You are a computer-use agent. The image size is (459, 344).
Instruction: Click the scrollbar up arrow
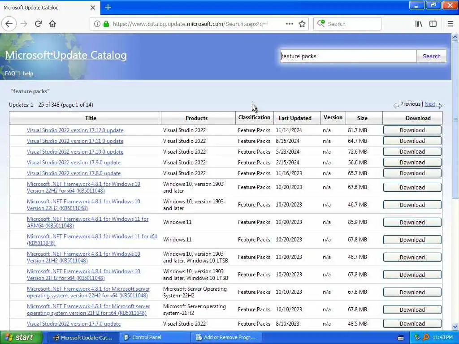click(x=455, y=37)
